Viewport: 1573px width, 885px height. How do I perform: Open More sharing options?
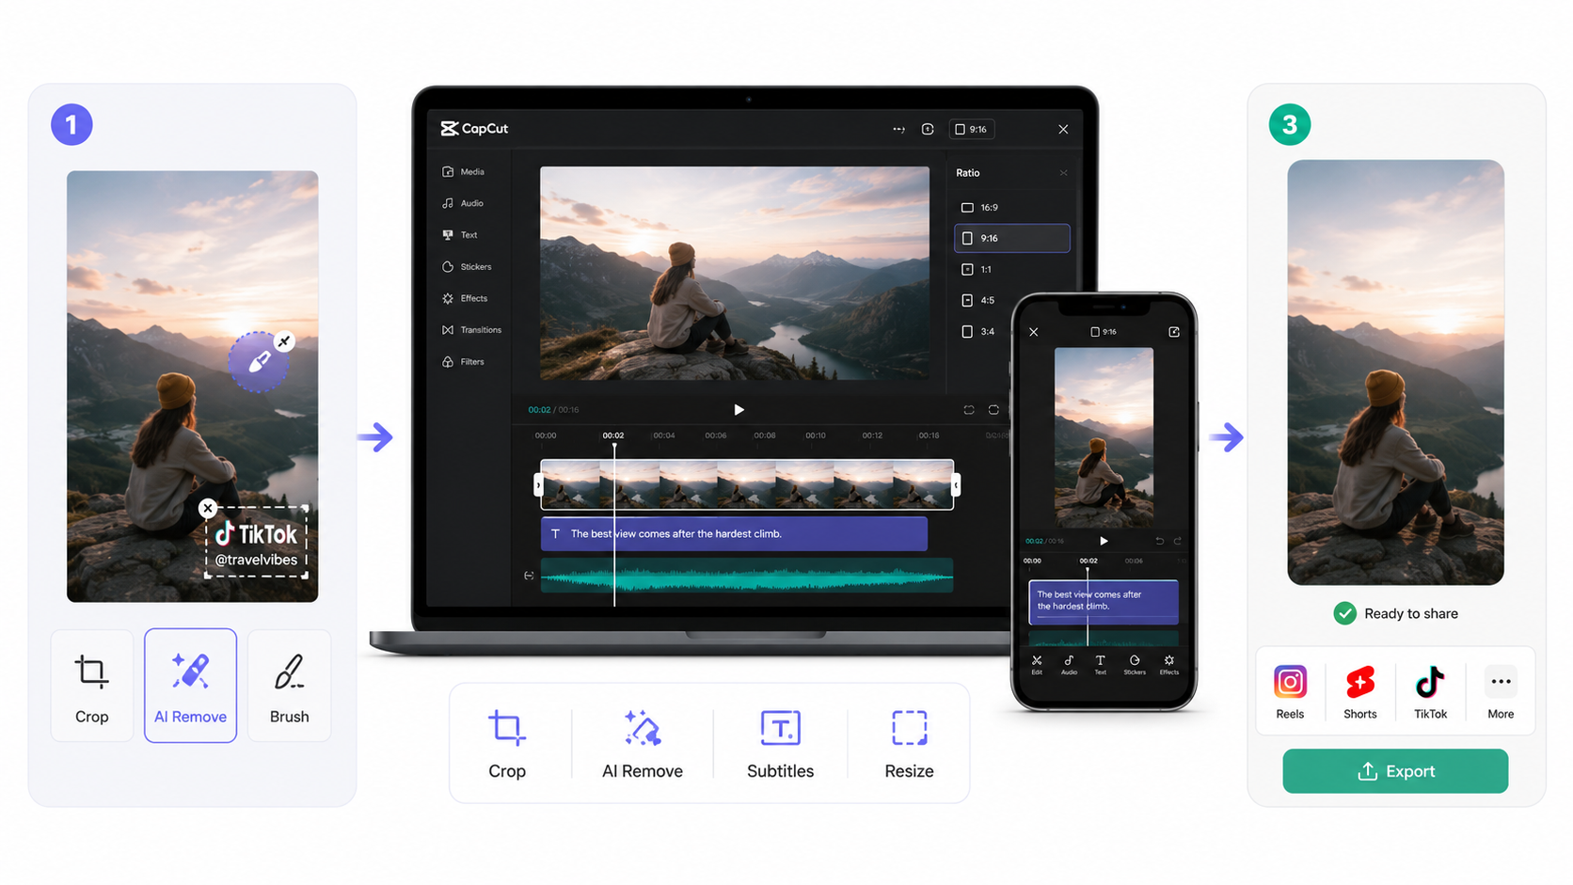tap(1501, 692)
